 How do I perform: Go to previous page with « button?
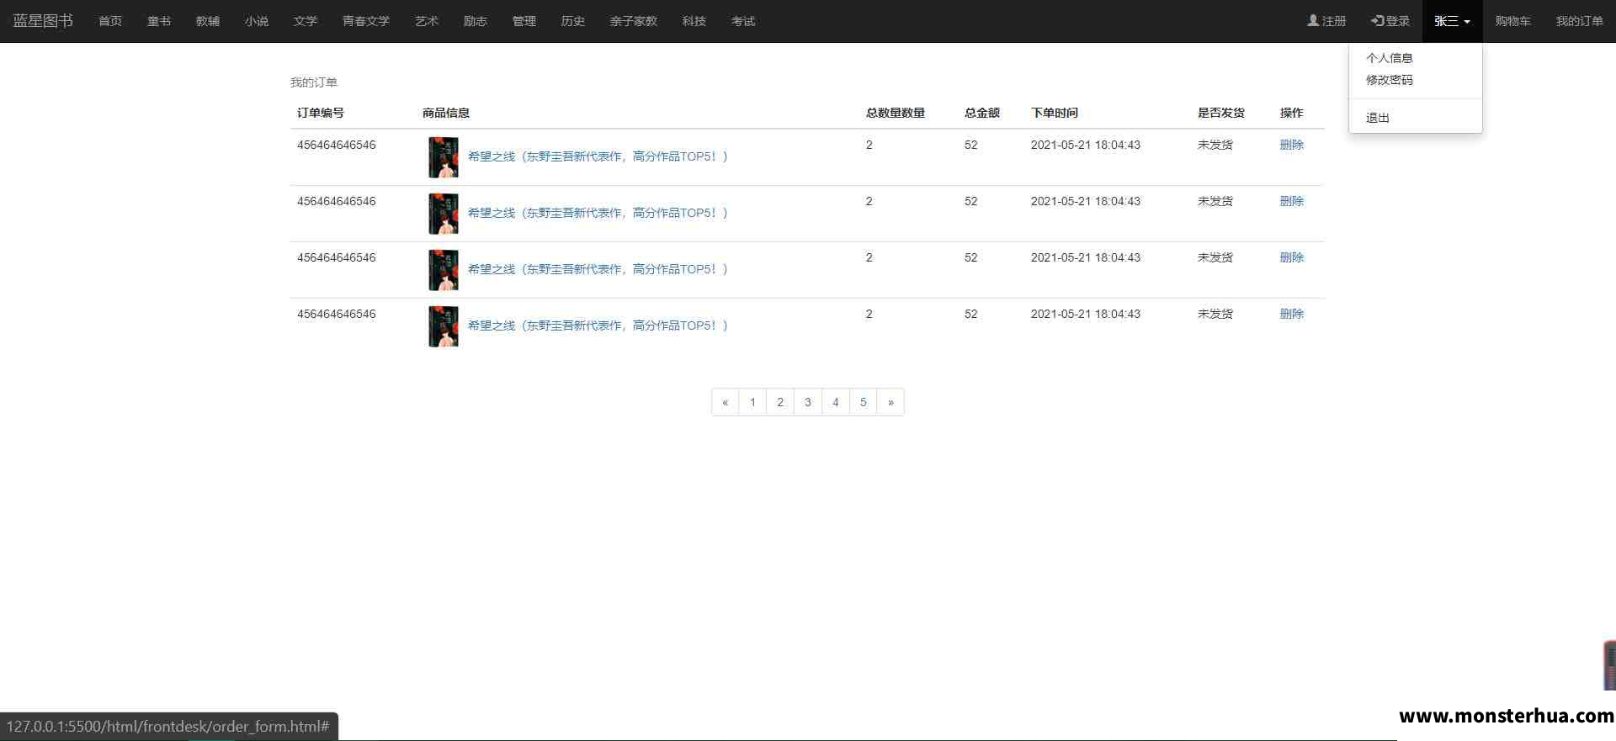(726, 402)
